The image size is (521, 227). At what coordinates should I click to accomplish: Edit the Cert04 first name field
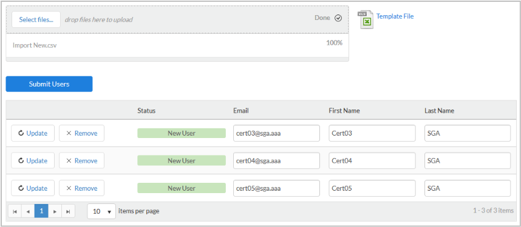click(x=372, y=161)
